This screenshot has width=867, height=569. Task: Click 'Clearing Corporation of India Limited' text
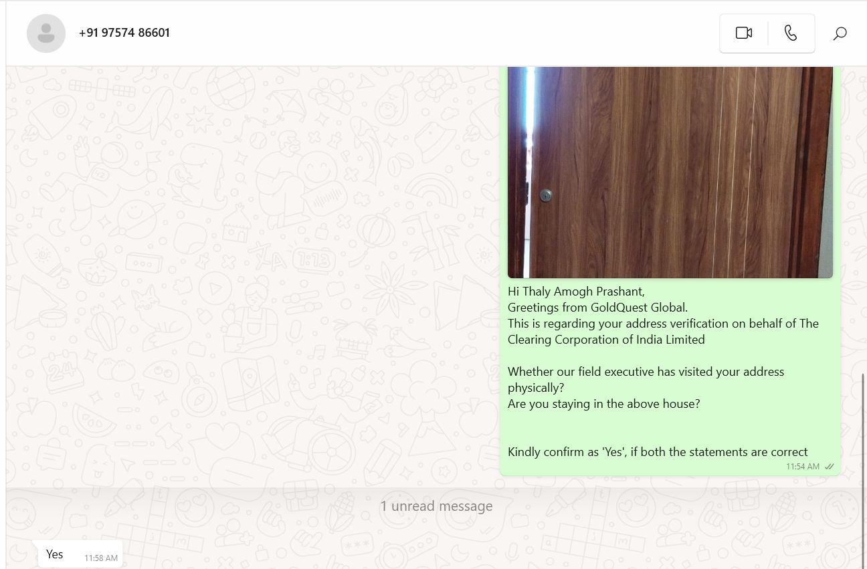tap(606, 340)
